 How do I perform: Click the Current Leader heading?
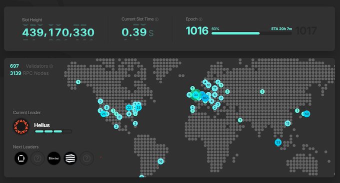(x=26, y=113)
